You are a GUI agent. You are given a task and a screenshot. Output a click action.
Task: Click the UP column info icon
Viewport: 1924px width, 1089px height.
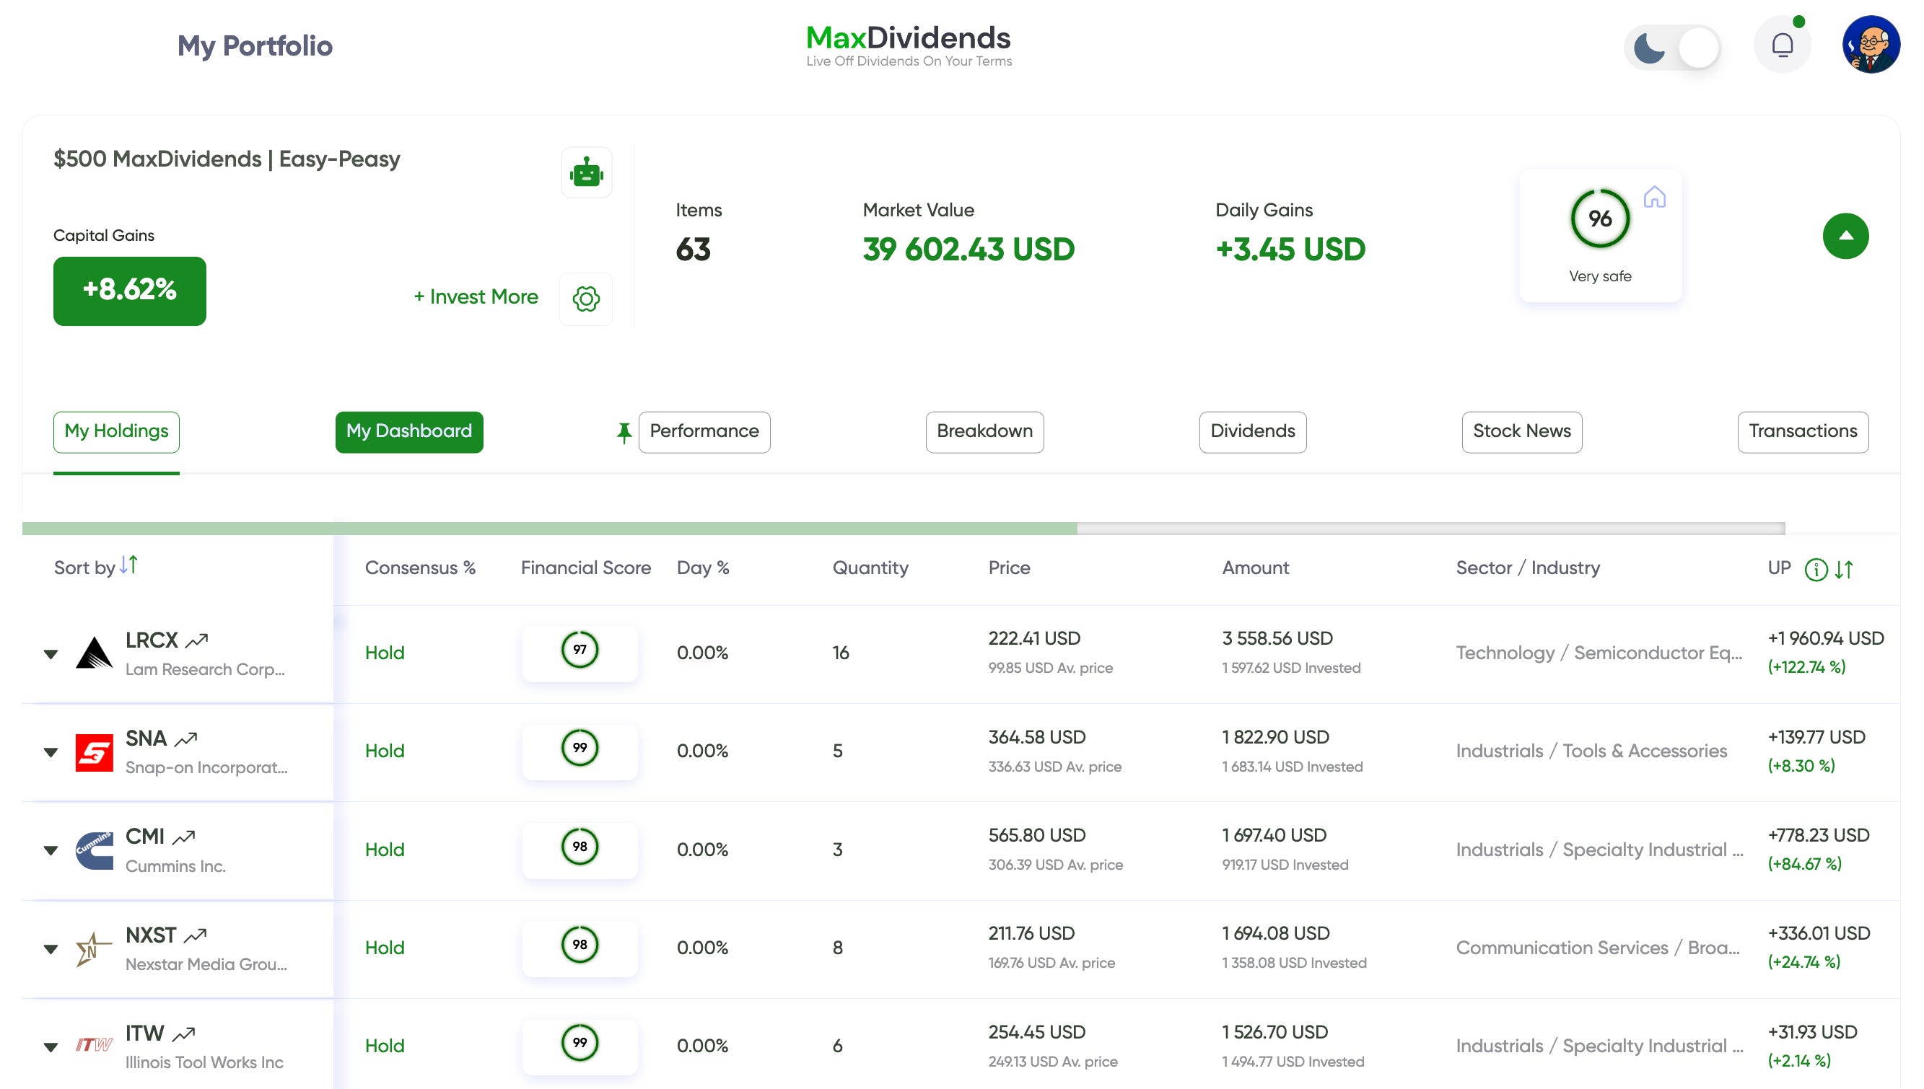(x=1816, y=570)
